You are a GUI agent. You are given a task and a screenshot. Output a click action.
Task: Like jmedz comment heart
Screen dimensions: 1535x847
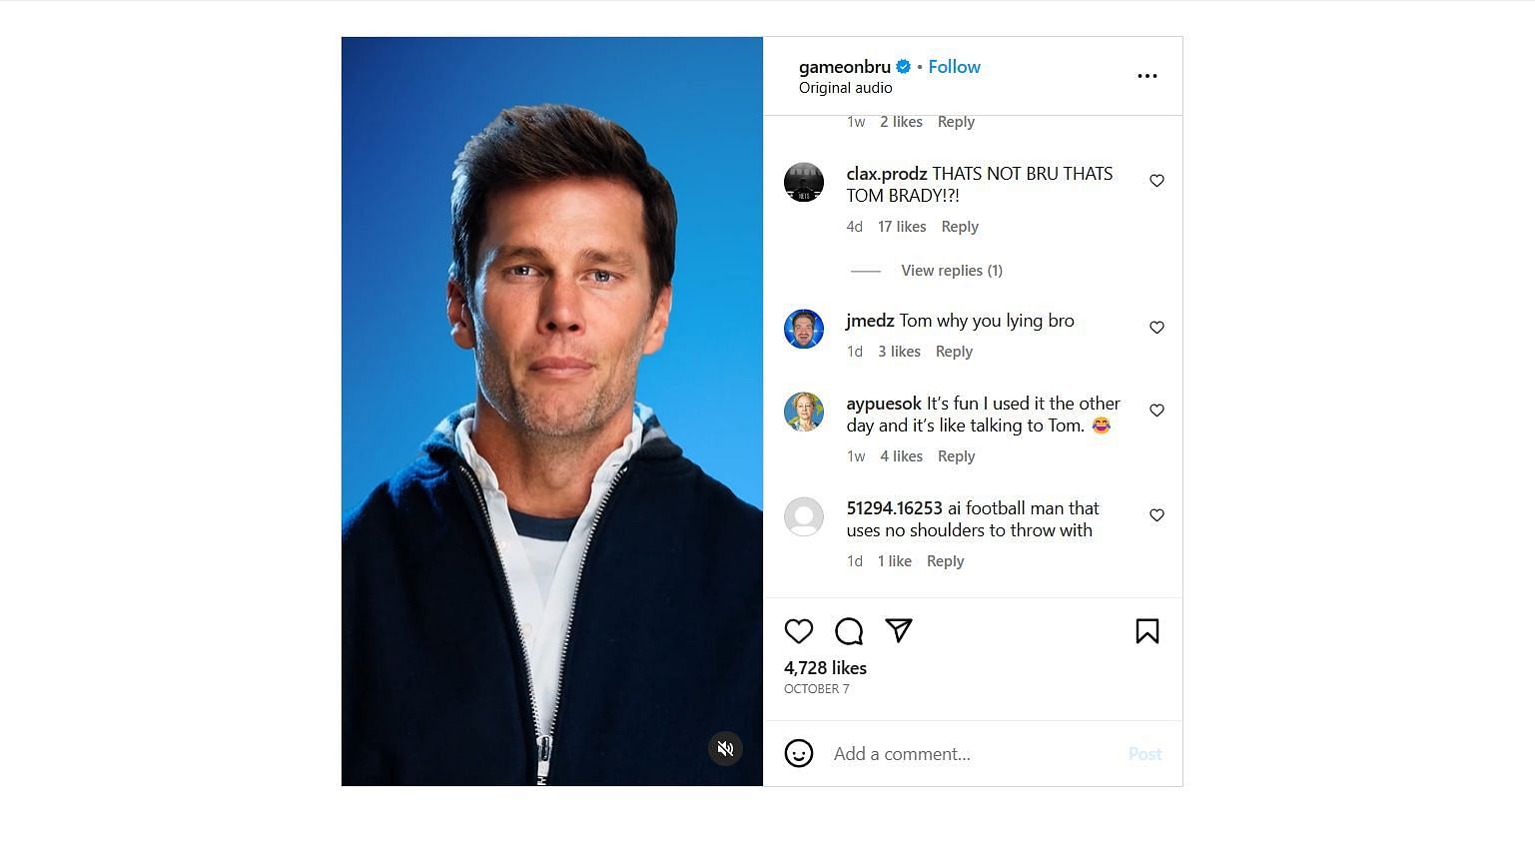point(1156,328)
